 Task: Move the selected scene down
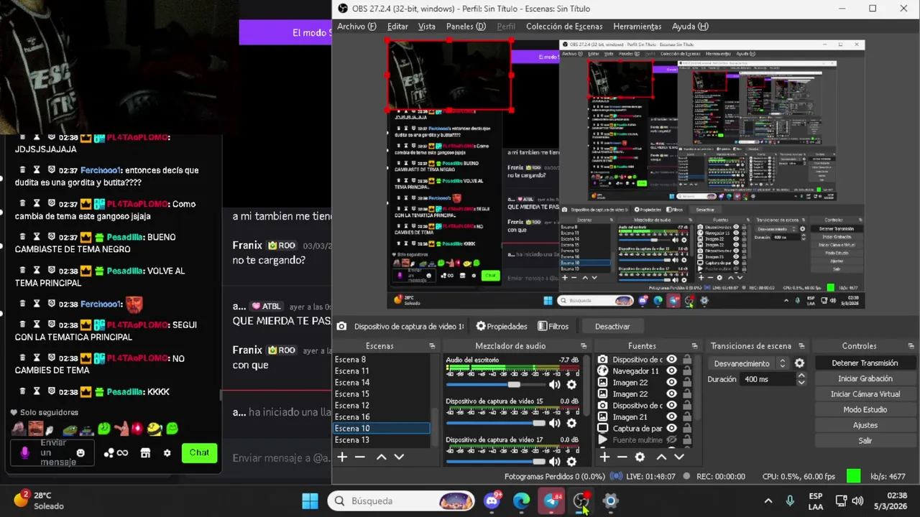[399, 457]
